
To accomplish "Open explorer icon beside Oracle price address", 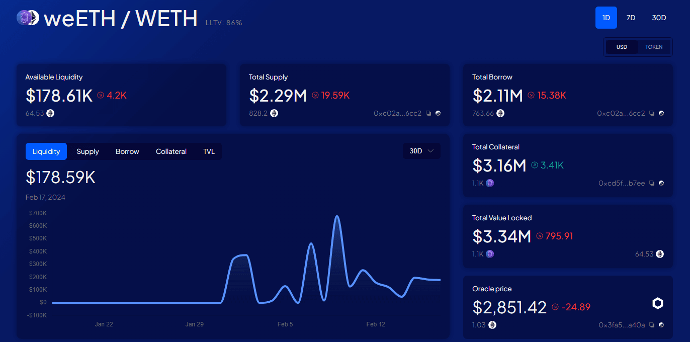I will pyautogui.click(x=661, y=325).
